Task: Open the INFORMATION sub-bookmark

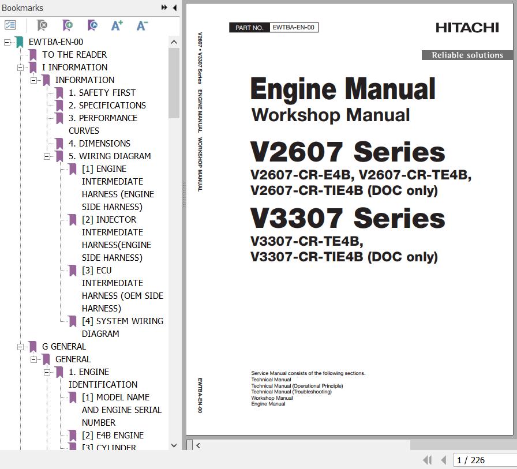Action: tap(85, 80)
